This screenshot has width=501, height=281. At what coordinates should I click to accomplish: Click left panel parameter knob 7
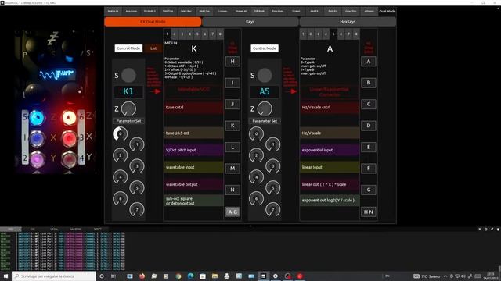pyautogui.click(x=137, y=210)
